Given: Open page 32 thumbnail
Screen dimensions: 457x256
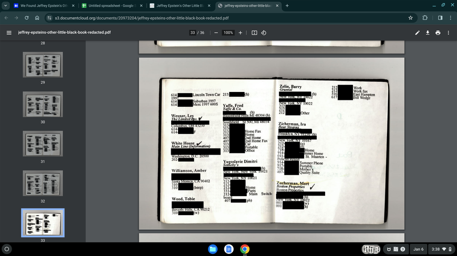Looking at the screenshot, I should [x=43, y=183].
